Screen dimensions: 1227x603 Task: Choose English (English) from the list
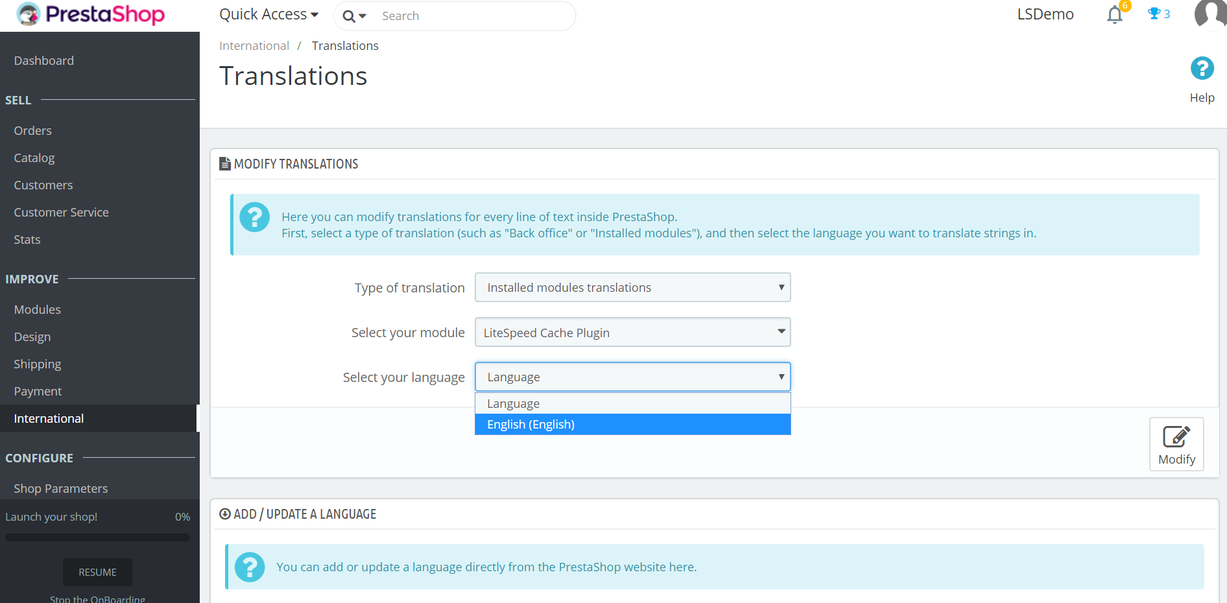click(x=633, y=424)
